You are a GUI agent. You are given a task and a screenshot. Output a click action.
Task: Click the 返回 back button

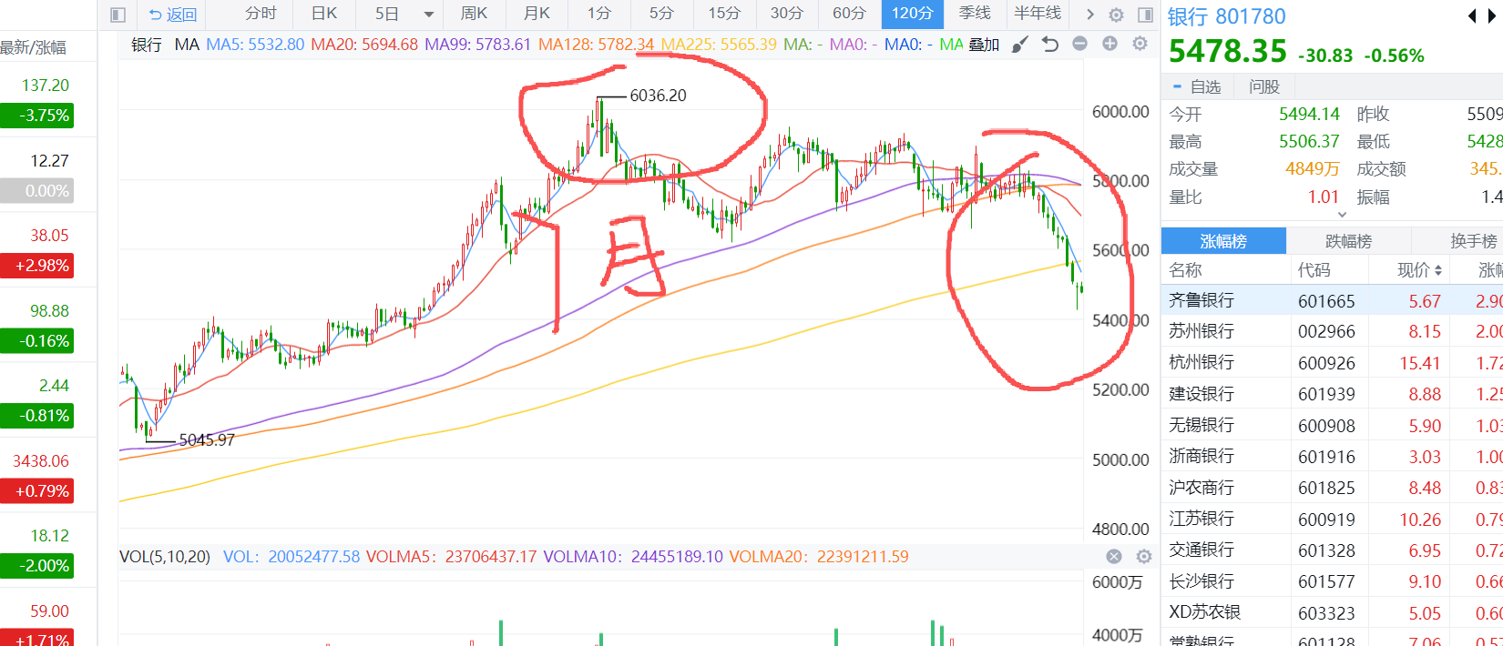click(173, 15)
